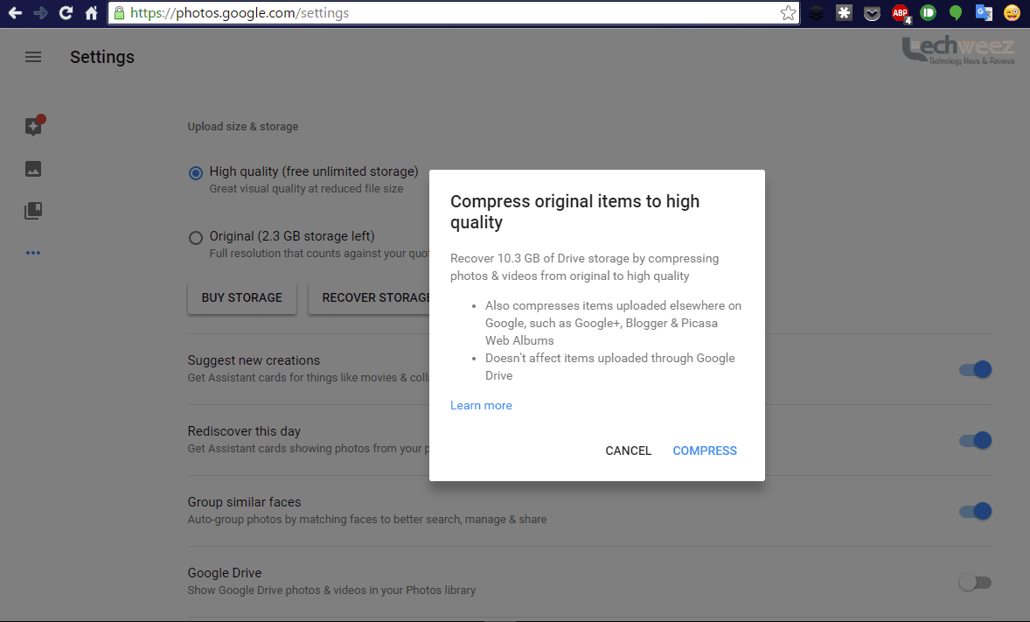Enable the Google Drive switch
This screenshot has width=1030, height=622.
click(975, 583)
